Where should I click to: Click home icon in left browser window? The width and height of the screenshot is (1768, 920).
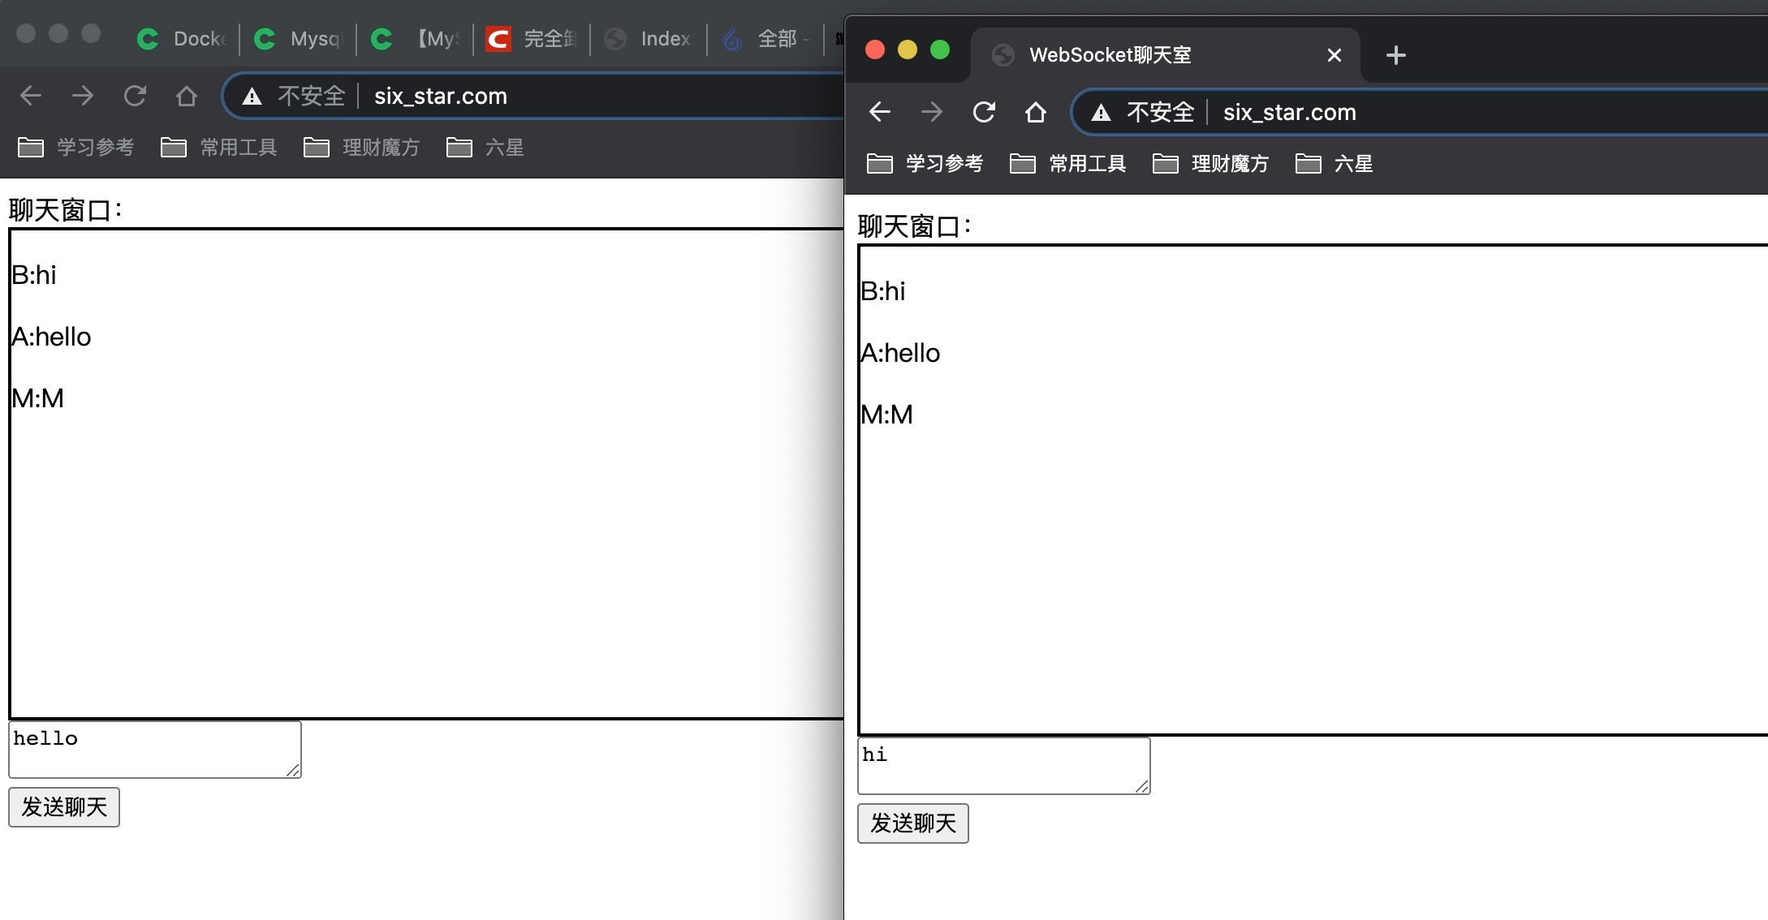(x=187, y=96)
